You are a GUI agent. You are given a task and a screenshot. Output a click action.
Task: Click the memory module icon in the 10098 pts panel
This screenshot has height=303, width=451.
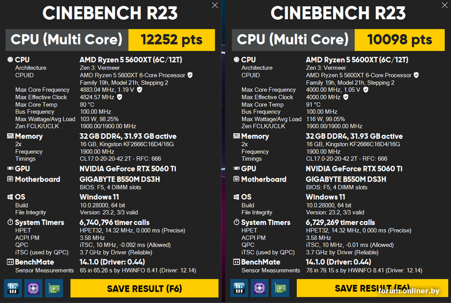(238, 288)
